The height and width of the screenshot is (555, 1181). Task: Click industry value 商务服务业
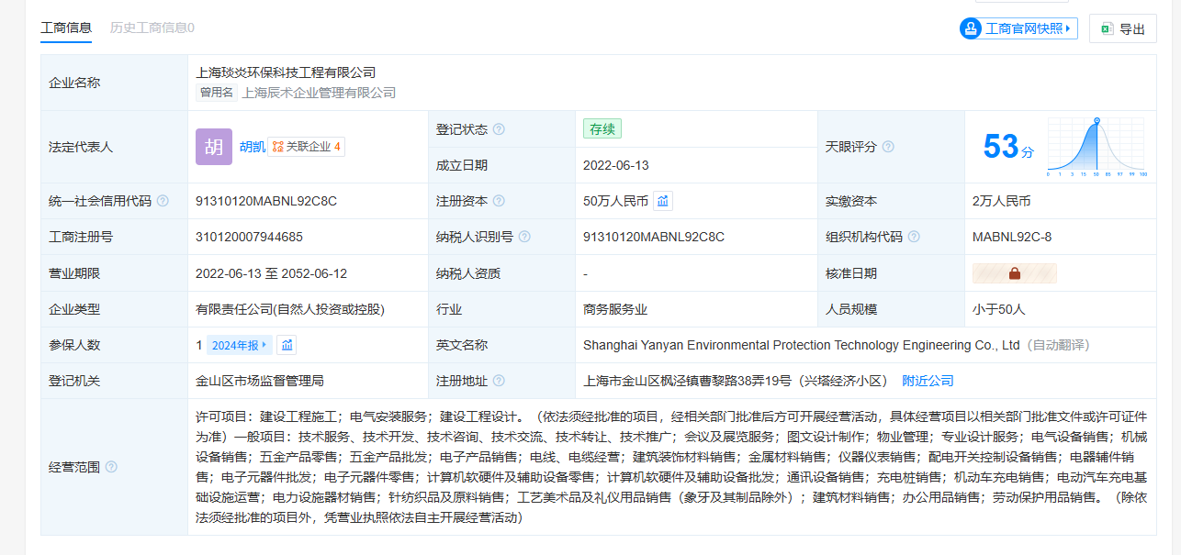coord(615,309)
